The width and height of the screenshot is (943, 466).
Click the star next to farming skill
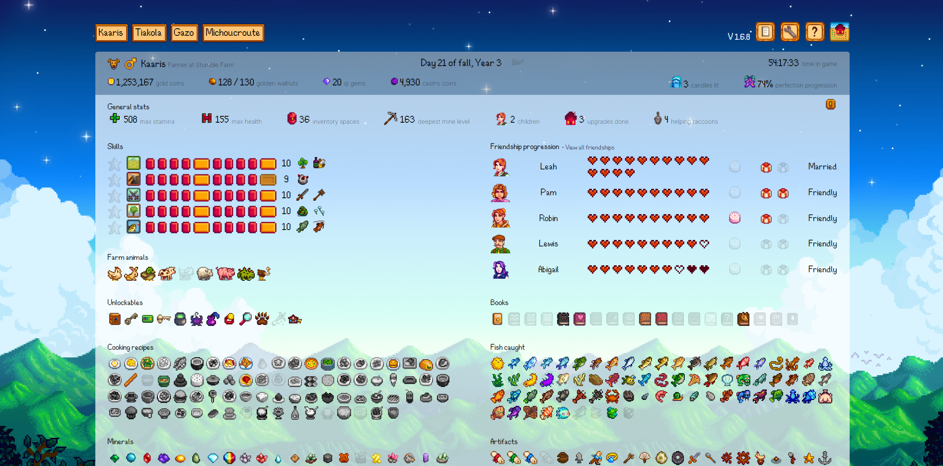pos(115,163)
